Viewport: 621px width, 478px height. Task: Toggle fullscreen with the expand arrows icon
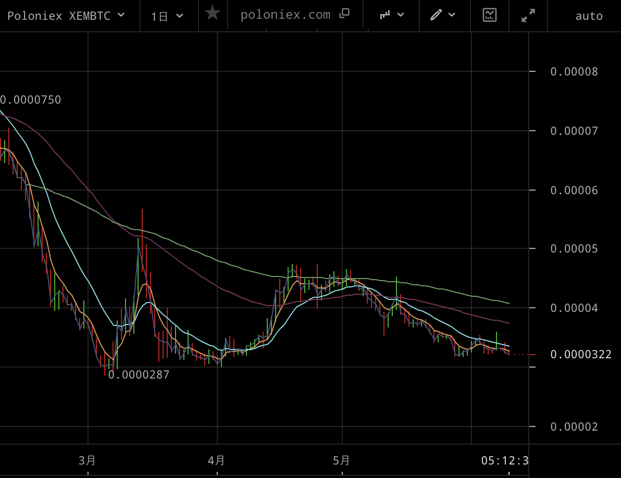(528, 16)
